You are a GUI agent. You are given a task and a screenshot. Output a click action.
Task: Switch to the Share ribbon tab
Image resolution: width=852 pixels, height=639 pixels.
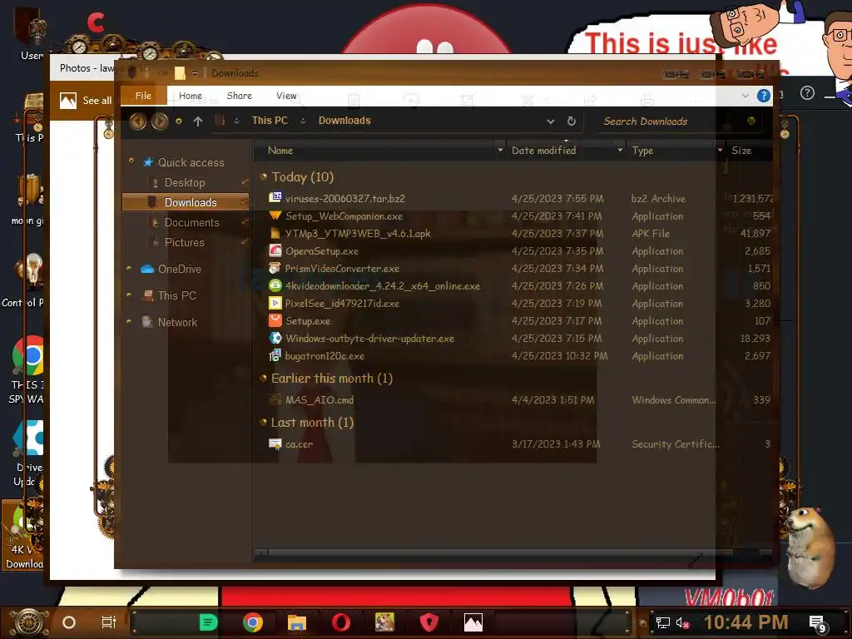(239, 96)
